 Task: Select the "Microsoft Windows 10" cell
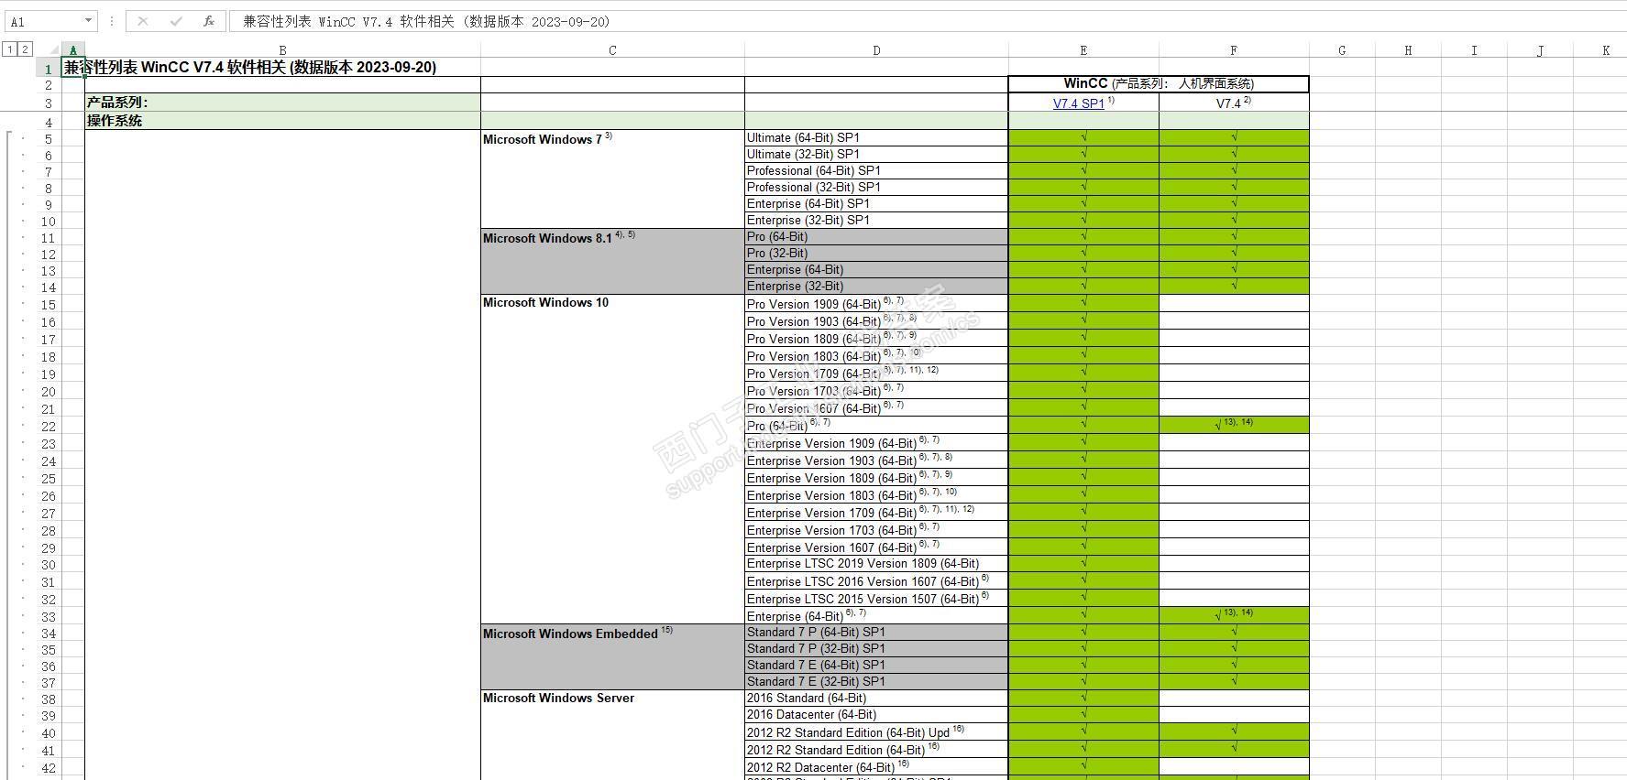click(612, 460)
